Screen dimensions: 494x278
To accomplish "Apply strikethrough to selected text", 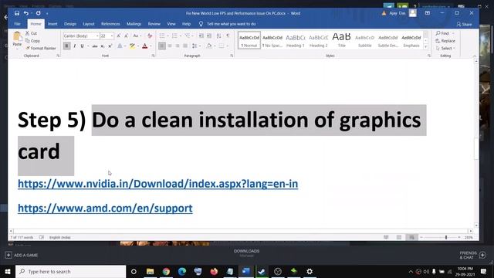I will [x=94, y=46].
